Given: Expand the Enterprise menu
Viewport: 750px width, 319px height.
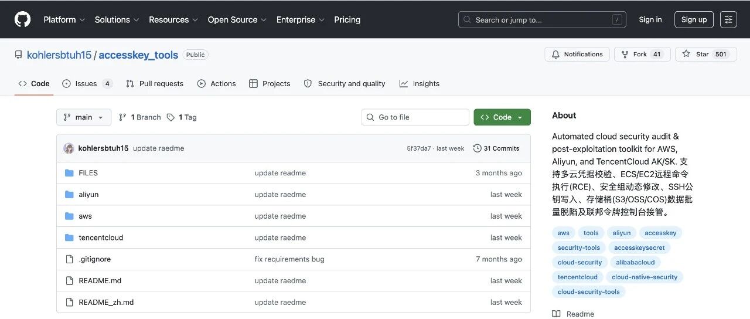Looking at the screenshot, I should click(301, 19).
